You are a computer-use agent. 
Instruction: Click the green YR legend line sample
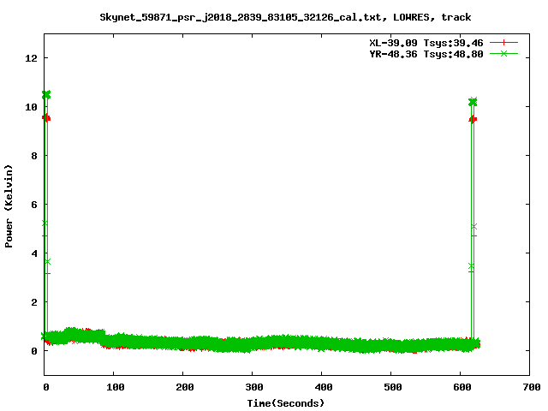coord(503,54)
